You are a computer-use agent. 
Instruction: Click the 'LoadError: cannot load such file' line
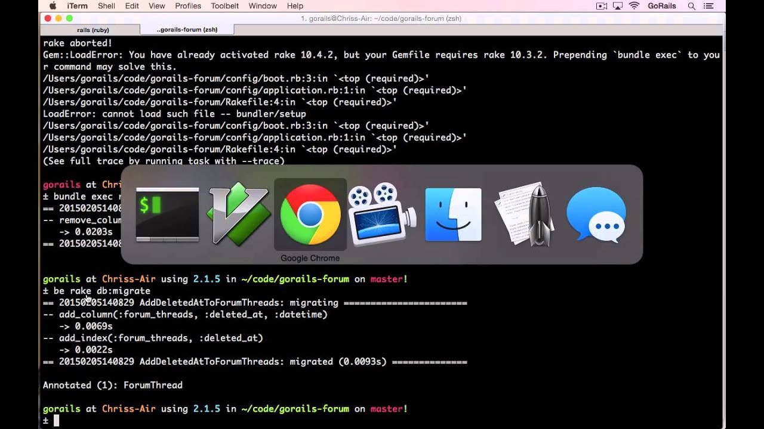(174, 114)
